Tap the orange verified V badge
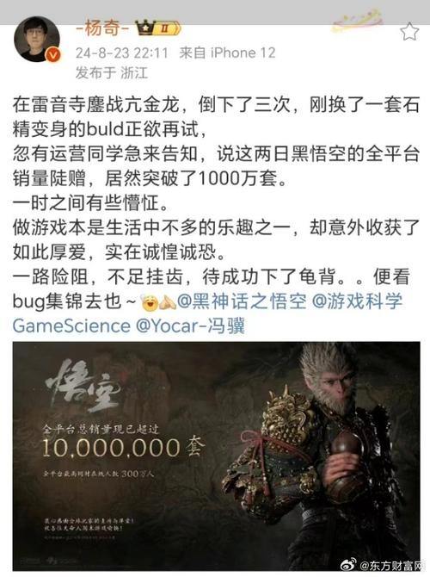Image resolution: width=430 pixels, height=577 pixels. point(53,54)
